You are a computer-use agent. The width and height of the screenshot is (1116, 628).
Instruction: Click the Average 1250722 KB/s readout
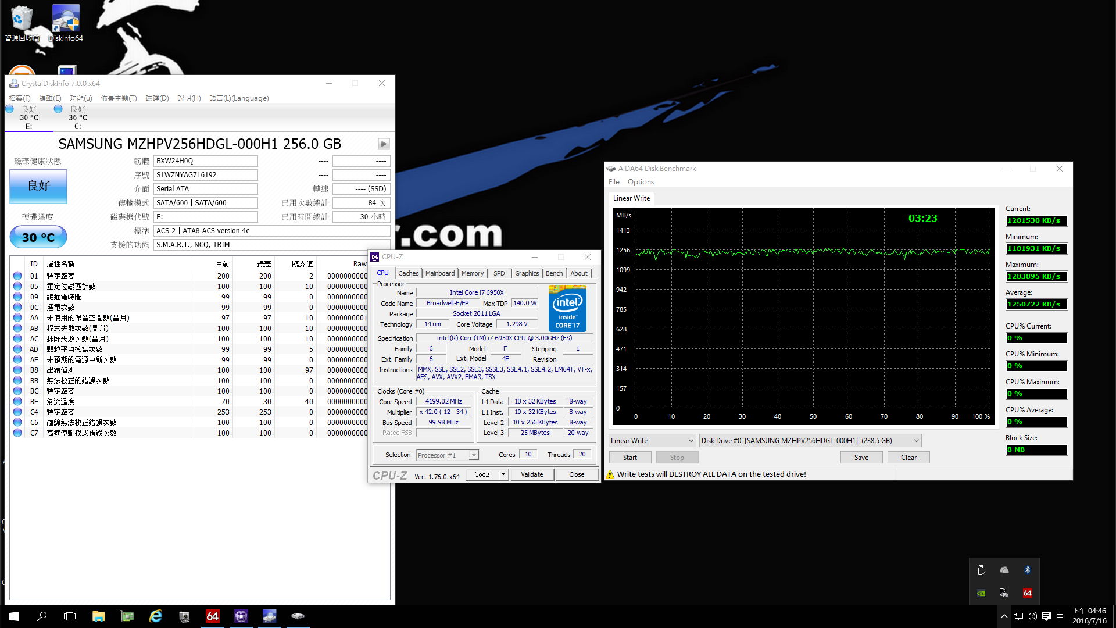click(1036, 304)
